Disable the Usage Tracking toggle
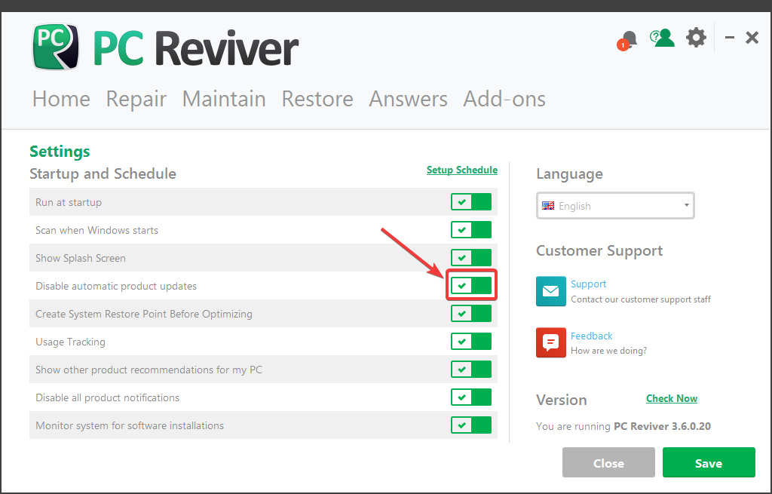 (471, 342)
